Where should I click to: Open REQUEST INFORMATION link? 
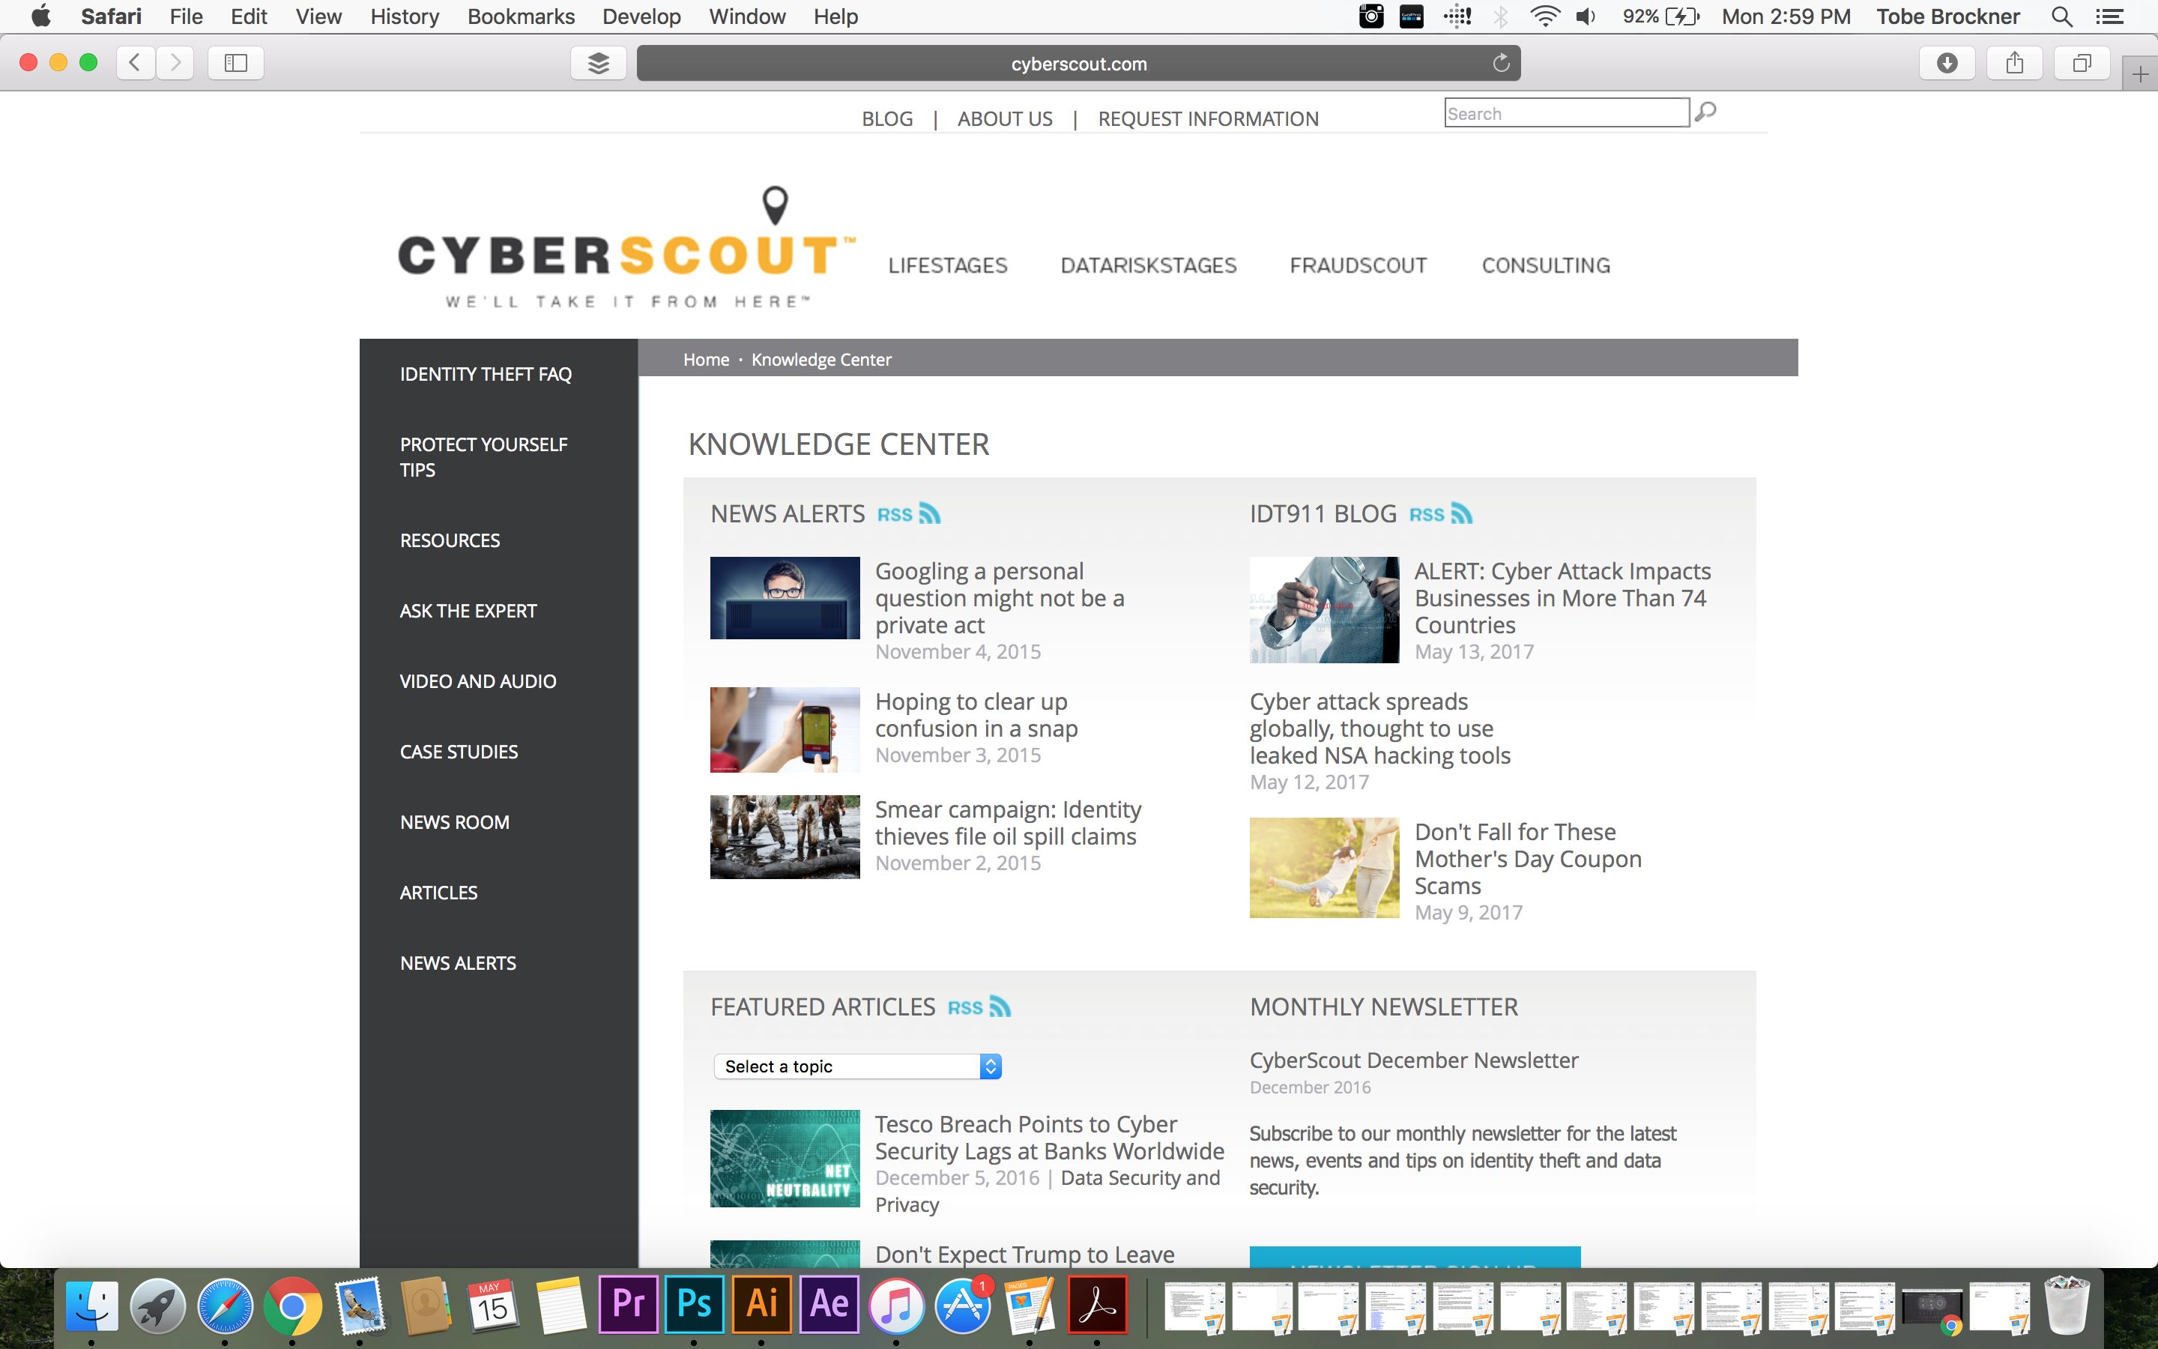tap(1207, 118)
